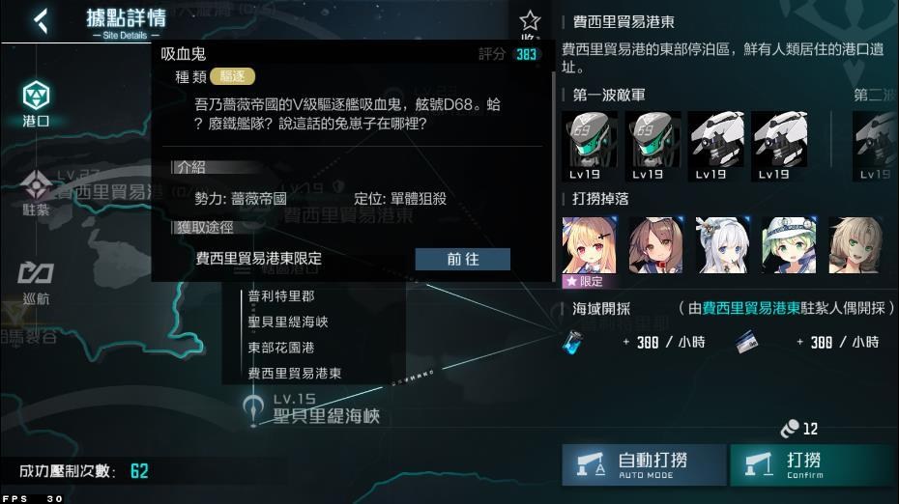Click the back arrow beside 據點詳情
899x504 pixels.
click(x=41, y=21)
